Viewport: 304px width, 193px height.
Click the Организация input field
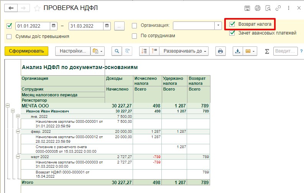click(x=194, y=26)
